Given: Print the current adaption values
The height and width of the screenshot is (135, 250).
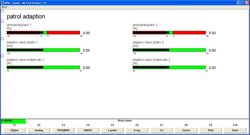Looking at the screenshot, I should (211, 130).
